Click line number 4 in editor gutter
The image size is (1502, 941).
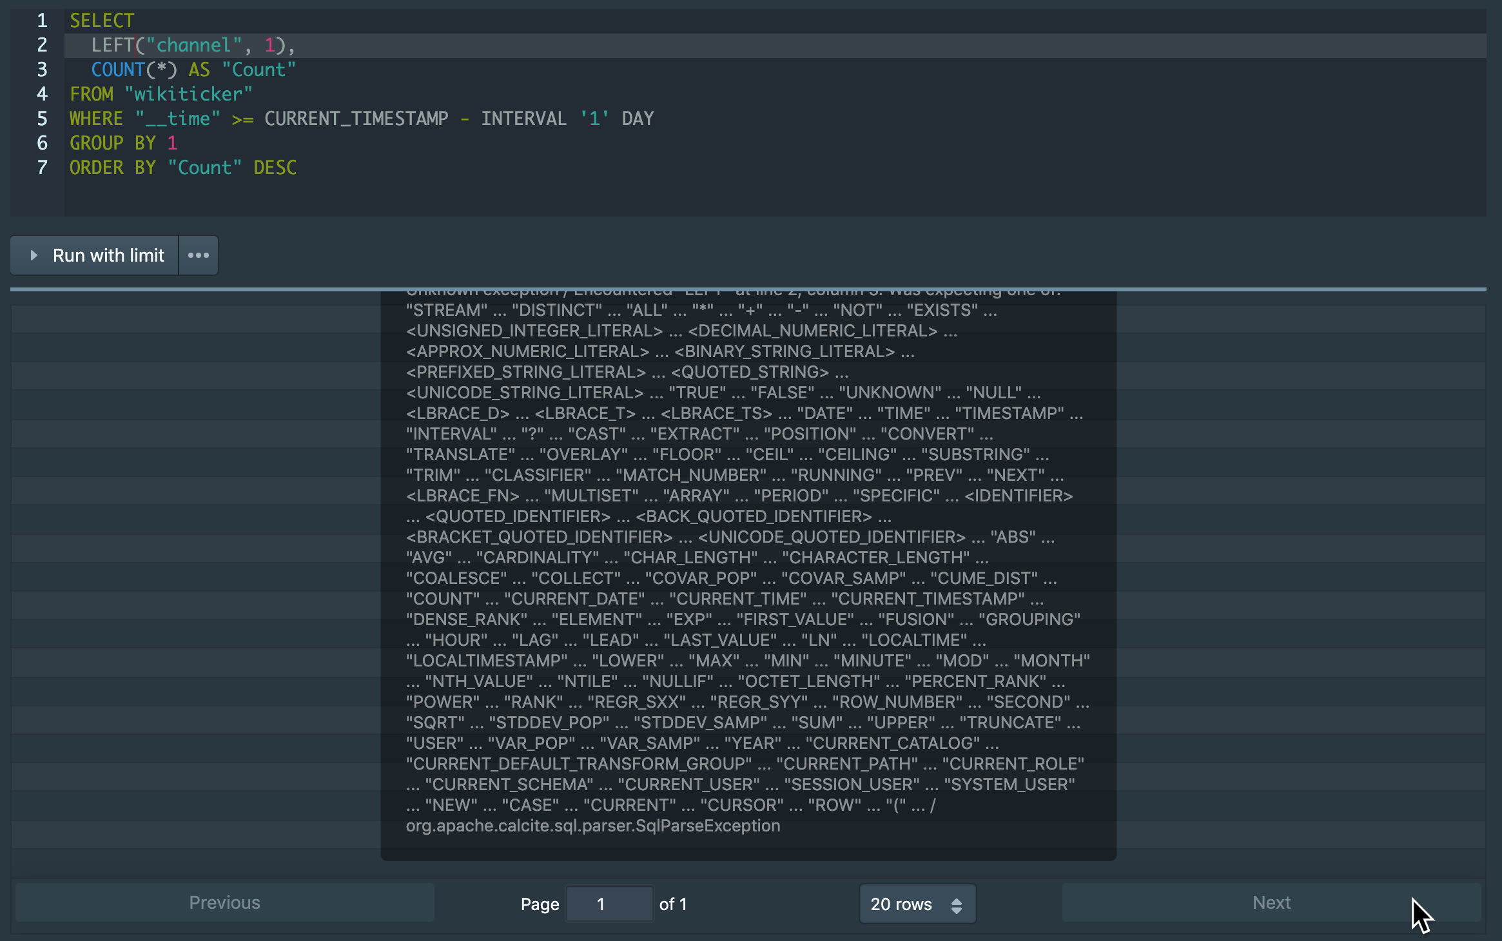tap(42, 94)
